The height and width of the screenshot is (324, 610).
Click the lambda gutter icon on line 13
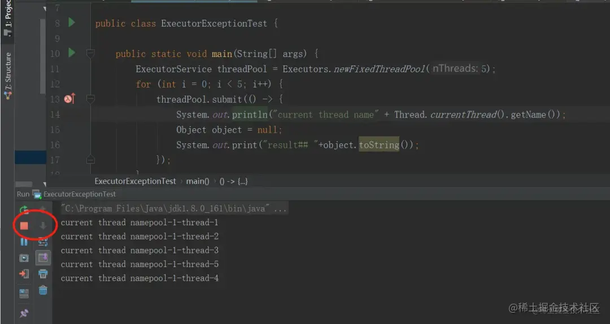click(x=69, y=99)
